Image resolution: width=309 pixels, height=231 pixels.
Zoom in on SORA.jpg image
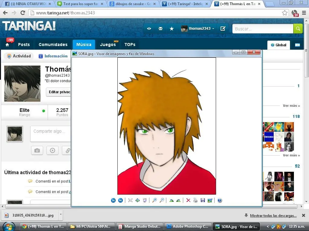click(154, 200)
